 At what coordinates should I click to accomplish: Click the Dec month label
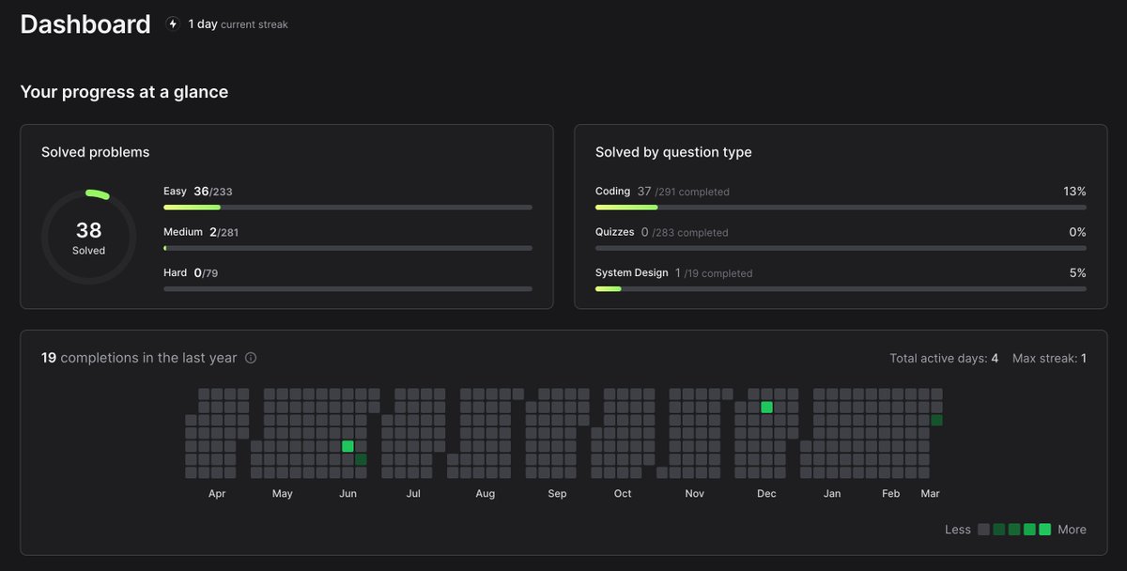[x=766, y=494]
